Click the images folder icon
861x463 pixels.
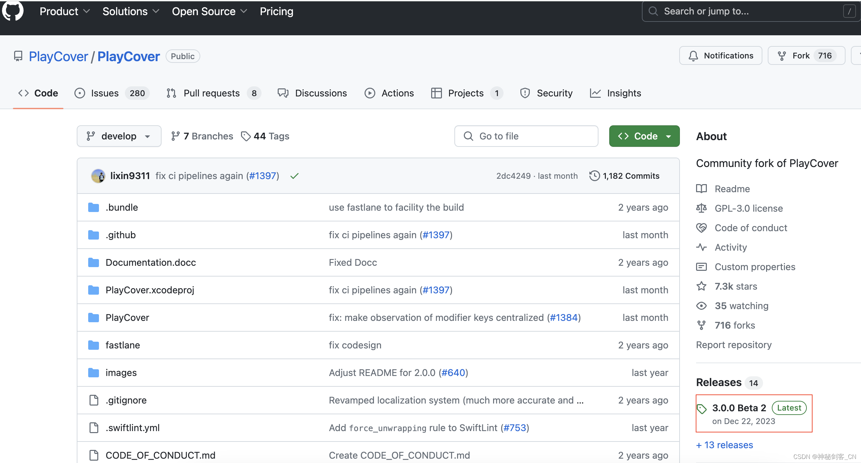pos(94,373)
